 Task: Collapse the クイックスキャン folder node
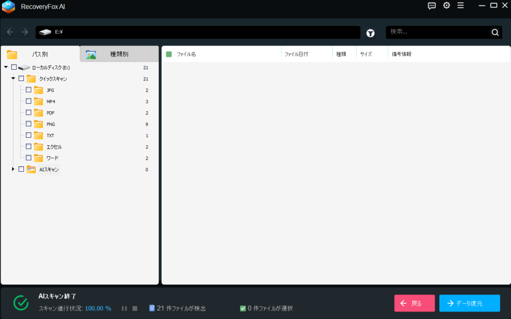[x=13, y=78]
